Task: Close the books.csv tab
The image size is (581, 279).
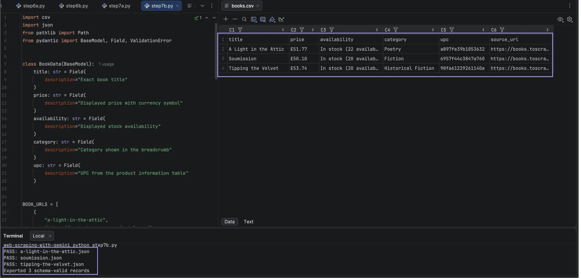Action: pos(258,6)
